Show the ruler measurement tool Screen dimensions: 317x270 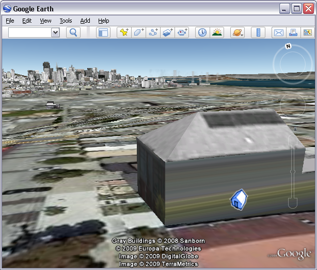coord(258,32)
